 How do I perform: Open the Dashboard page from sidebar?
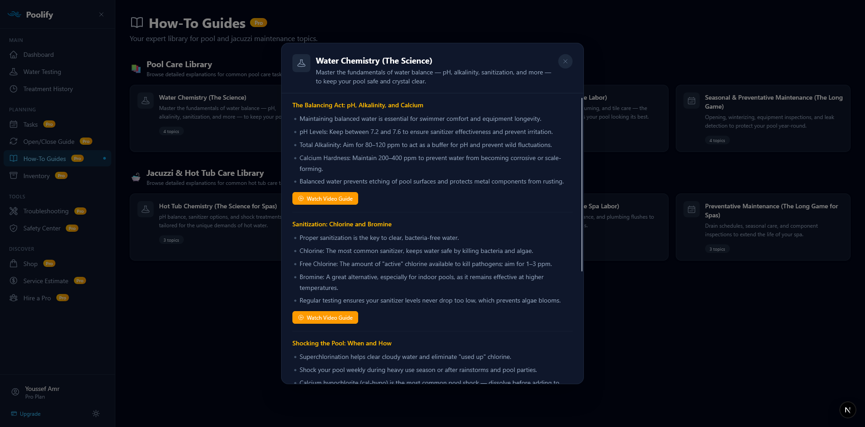tap(15, 55)
